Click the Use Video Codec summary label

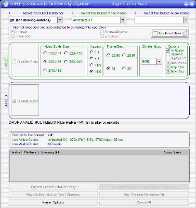(25, 139)
